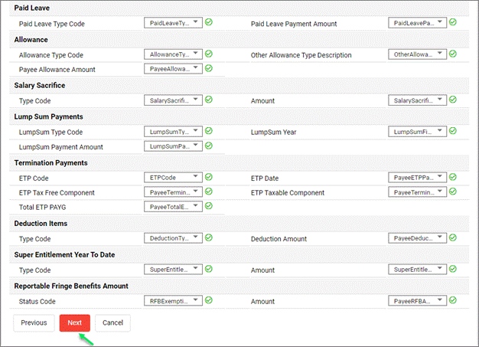Screen dimensions: 479x347
Task: Click green checkmark next to LumpSum Year
Action: click(x=453, y=131)
